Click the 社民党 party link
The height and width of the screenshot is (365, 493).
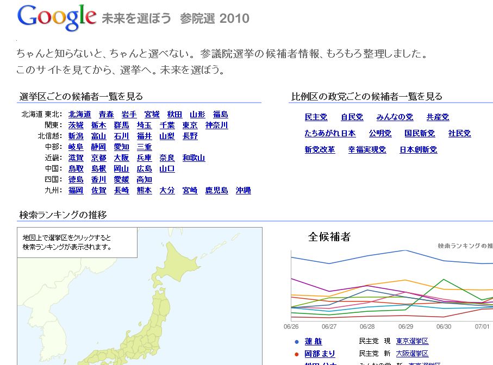tap(460, 134)
